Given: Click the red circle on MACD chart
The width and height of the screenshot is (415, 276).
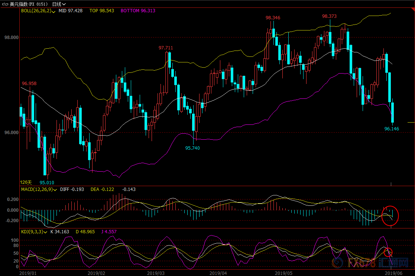Looking at the screenshot, I should (390, 215).
